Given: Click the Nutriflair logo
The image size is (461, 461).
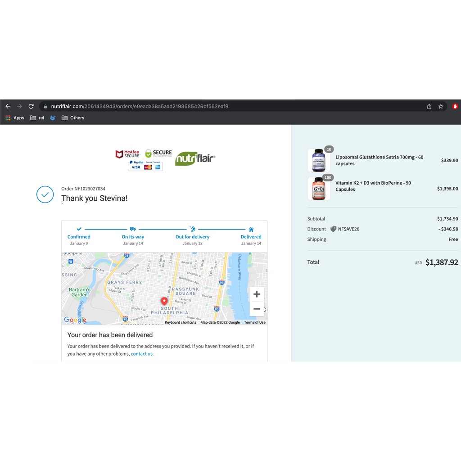Looking at the screenshot, I should pos(195,158).
